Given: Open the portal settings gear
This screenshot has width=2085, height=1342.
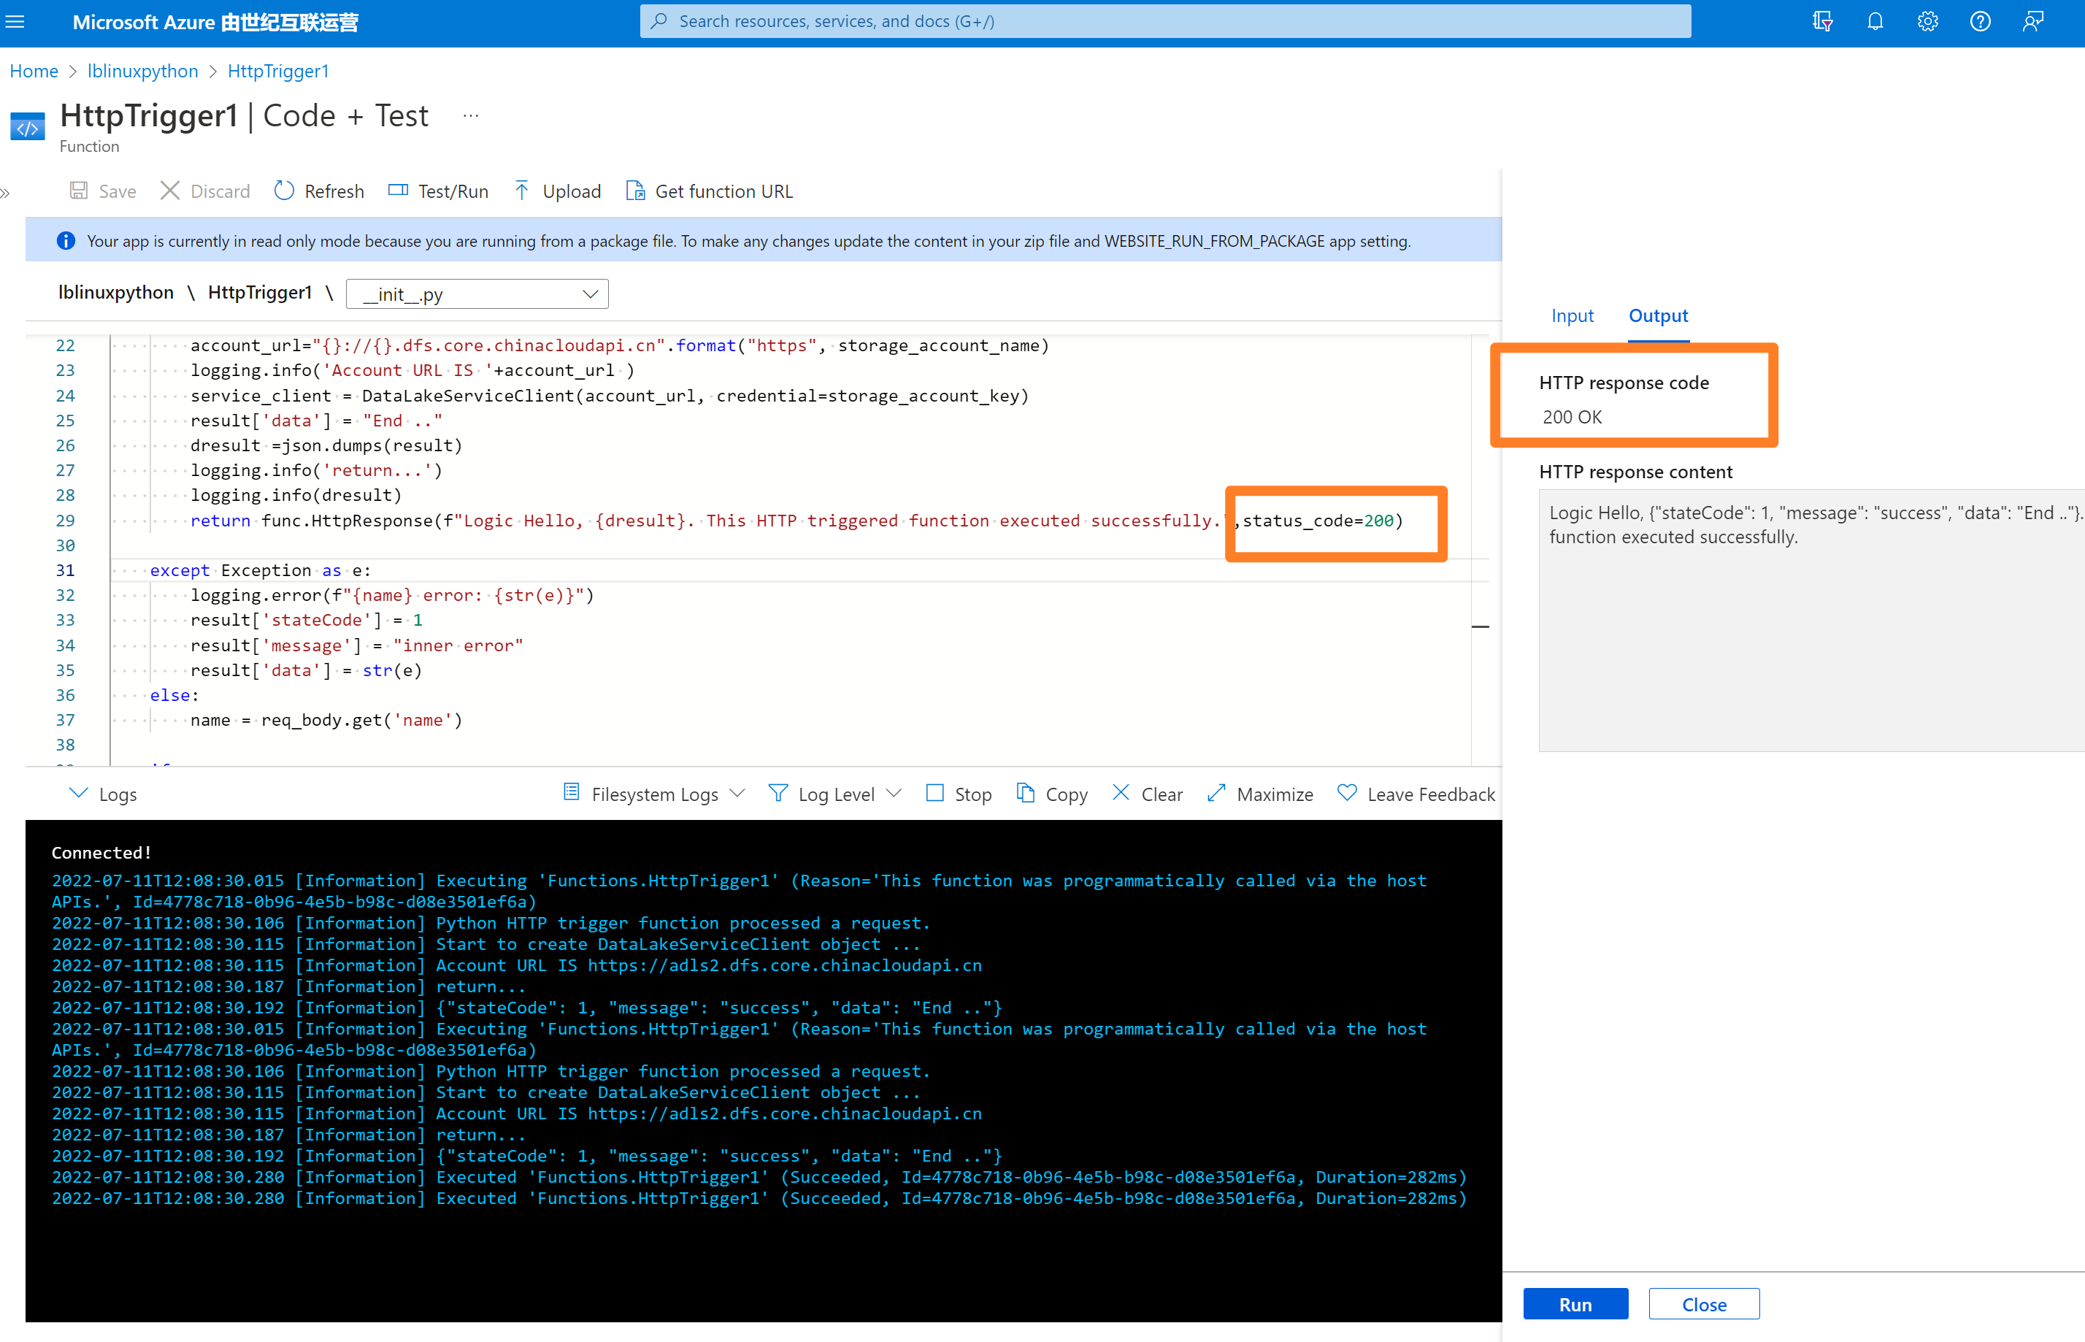Looking at the screenshot, I should (x=1927, y=22).
